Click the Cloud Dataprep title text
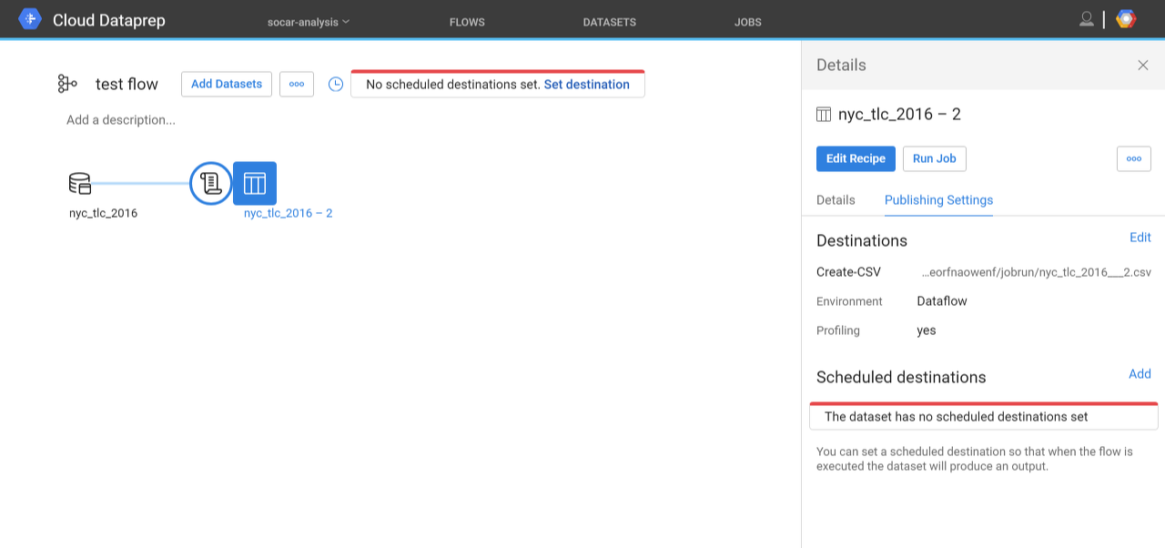 (x=109, y=20)
